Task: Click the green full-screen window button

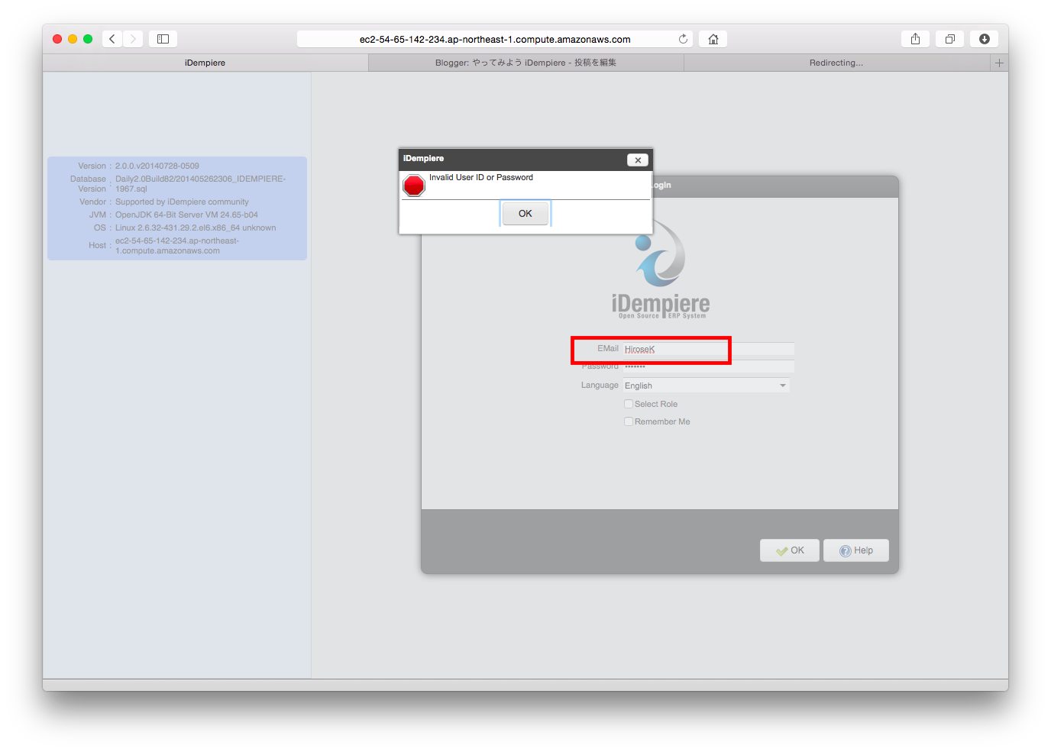Action: pyautogui.click(x=88, y=39)
